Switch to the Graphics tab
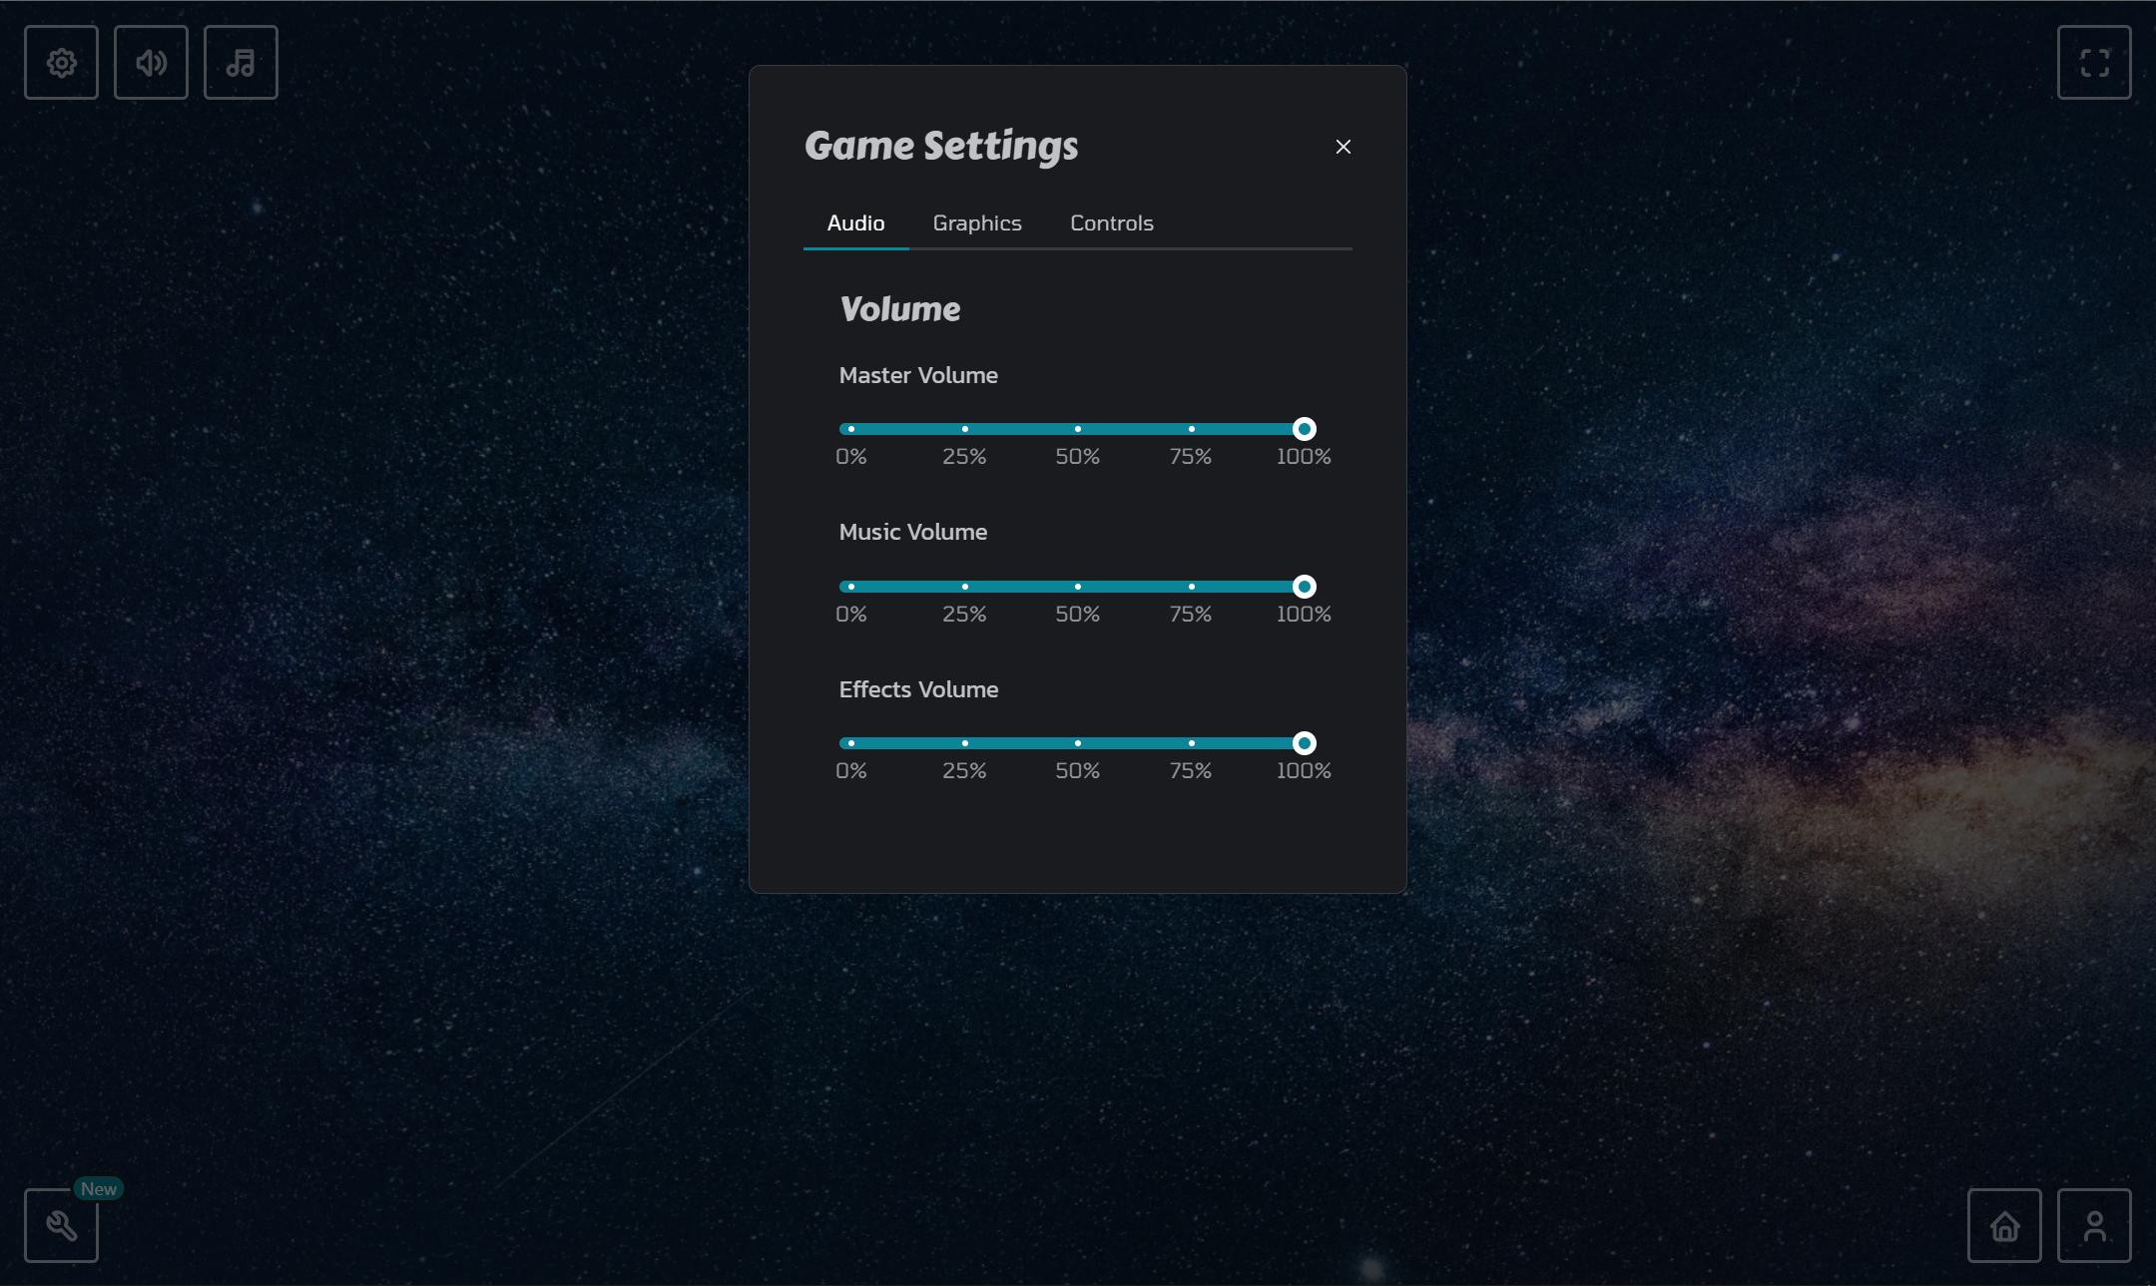2156x1286 pixels. click(x=976, y=223)
